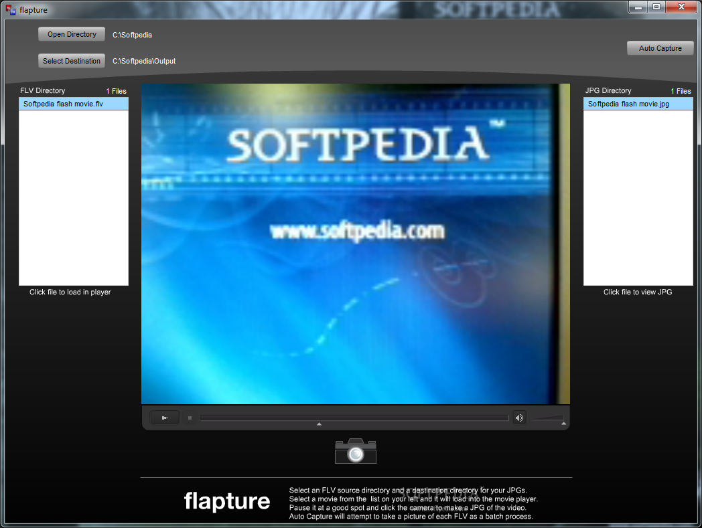Click the "Click file to view JPG" hint
The width and height of the screenshot is (702, 528).
638,292
